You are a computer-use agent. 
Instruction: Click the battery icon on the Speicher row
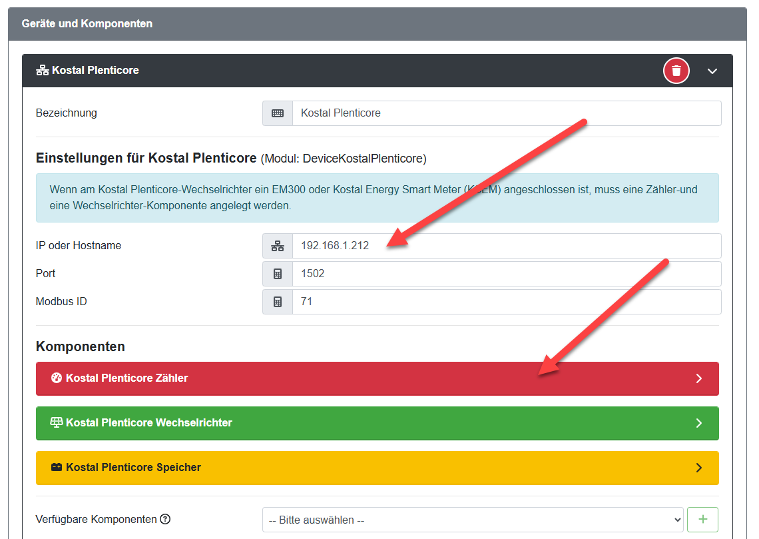click(x=56, y=467)
